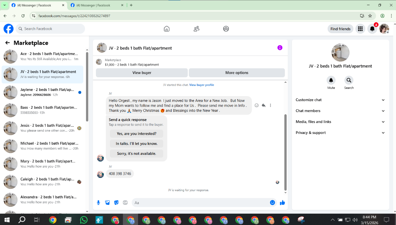The image size is (396, 225).
Task: Open taskbar search magnifier
Action: point(22,220)
